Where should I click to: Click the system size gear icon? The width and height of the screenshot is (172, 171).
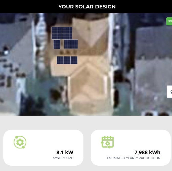[x=20, y=142]
